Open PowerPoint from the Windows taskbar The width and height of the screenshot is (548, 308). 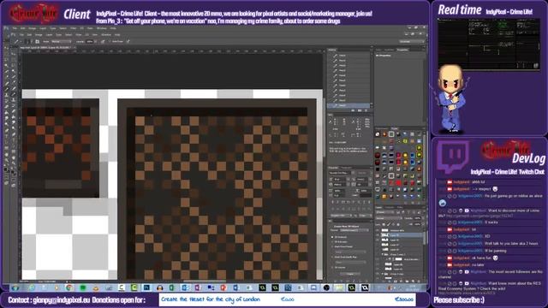click(223, 287)
